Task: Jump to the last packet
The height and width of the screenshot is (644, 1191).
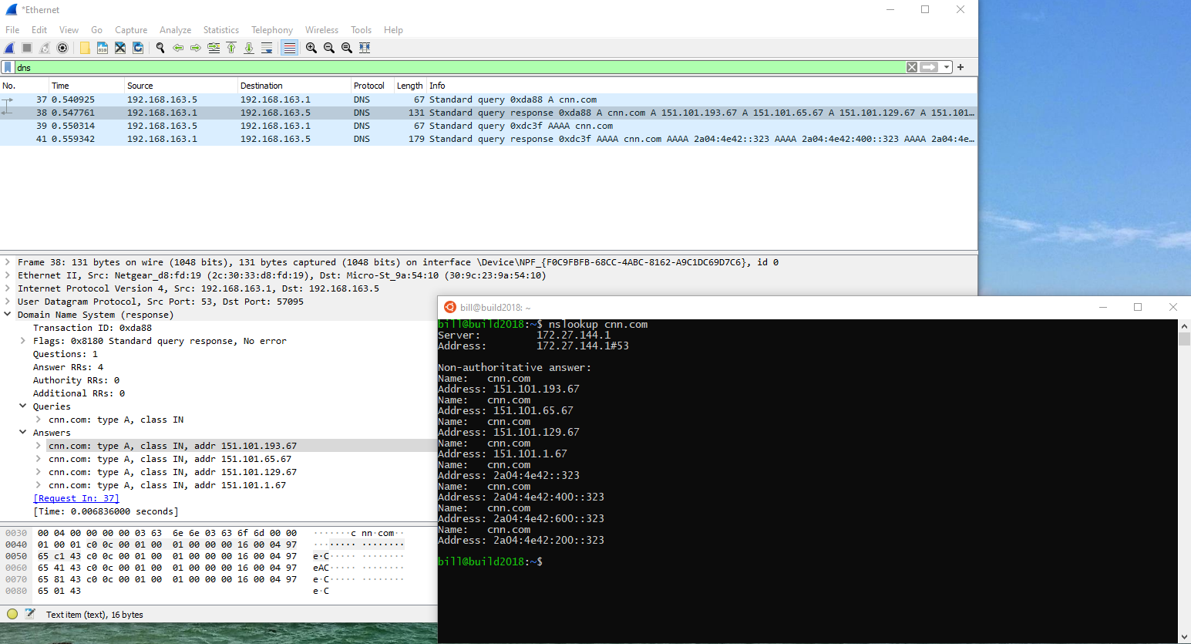Action: (249, 48)
